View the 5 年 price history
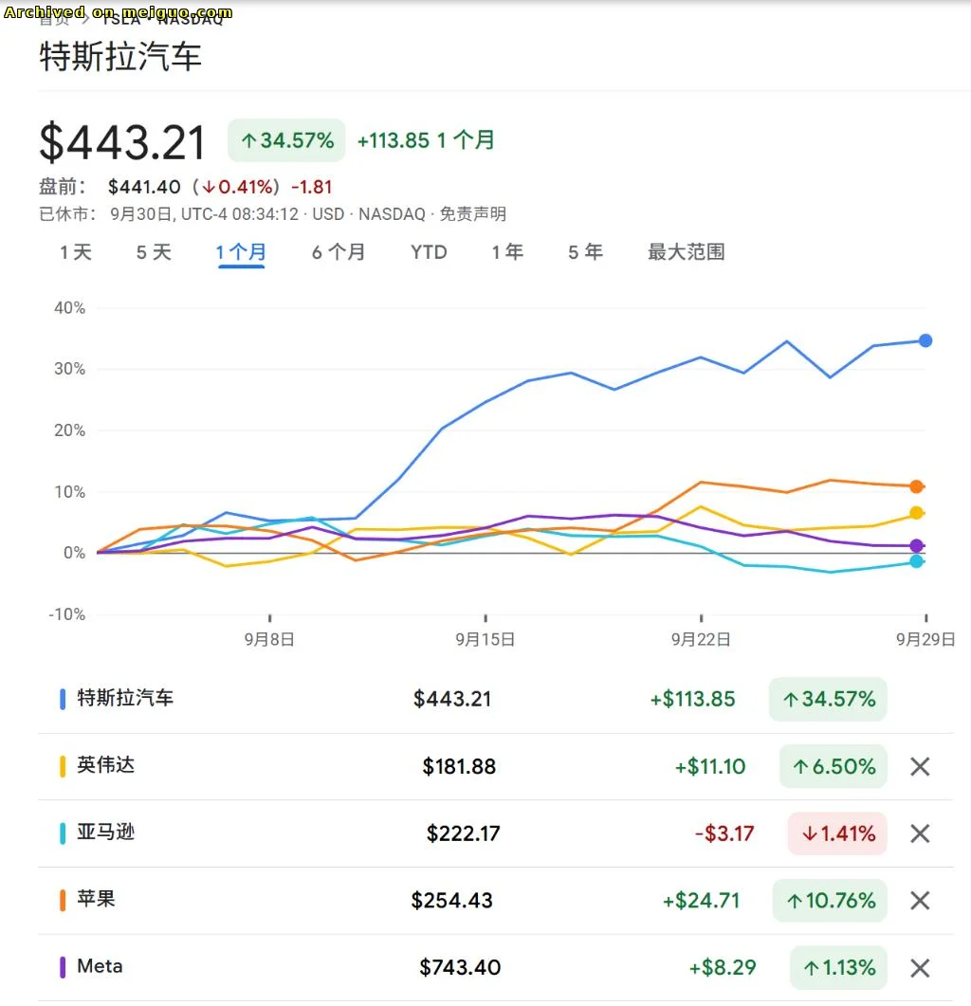 point(585,252)
